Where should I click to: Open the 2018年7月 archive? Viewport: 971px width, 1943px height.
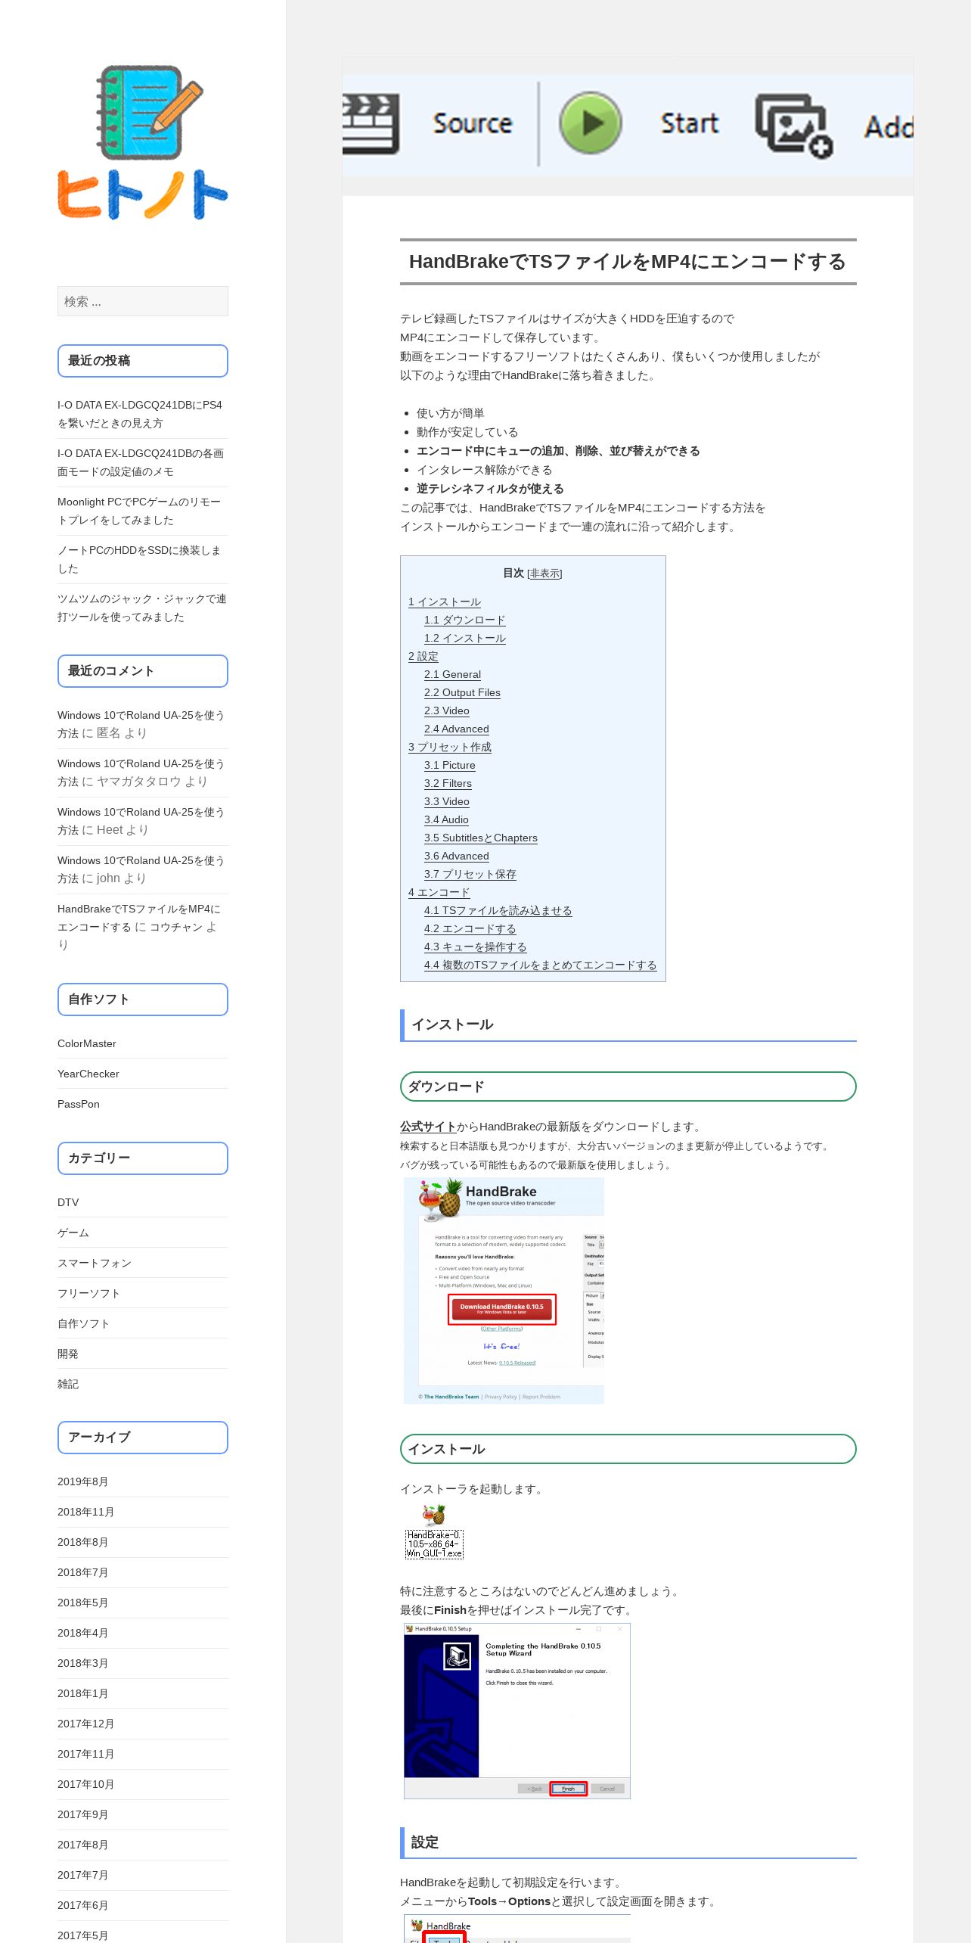[82, 1572]
